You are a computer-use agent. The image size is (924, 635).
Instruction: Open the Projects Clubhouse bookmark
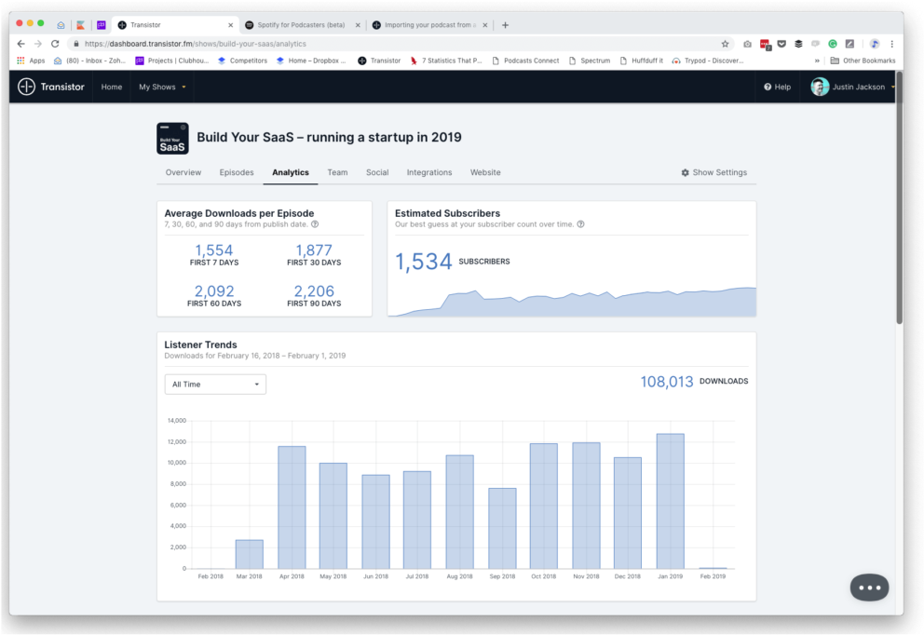(x=172, y=61)
